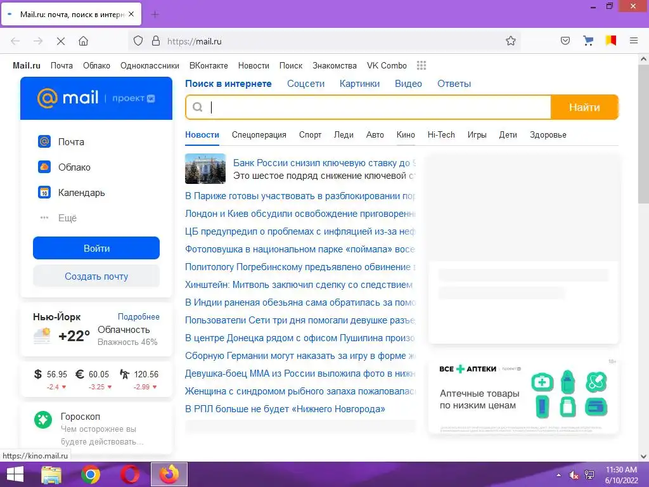Switch search to Картинки tab
The width and height of the screenshot is (649, 487).
(x=360, y=84)
